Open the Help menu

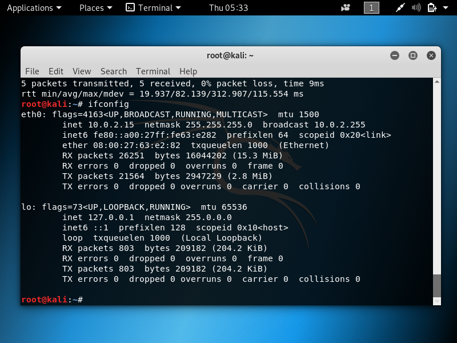pos(189,71)
